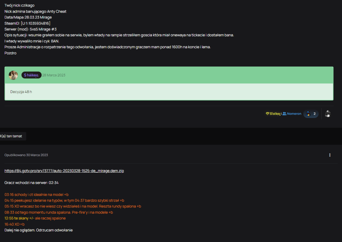The image size is (342, 242).
Task: Click the react button icon beside the reaction count
Action: [x=328, y=113]
